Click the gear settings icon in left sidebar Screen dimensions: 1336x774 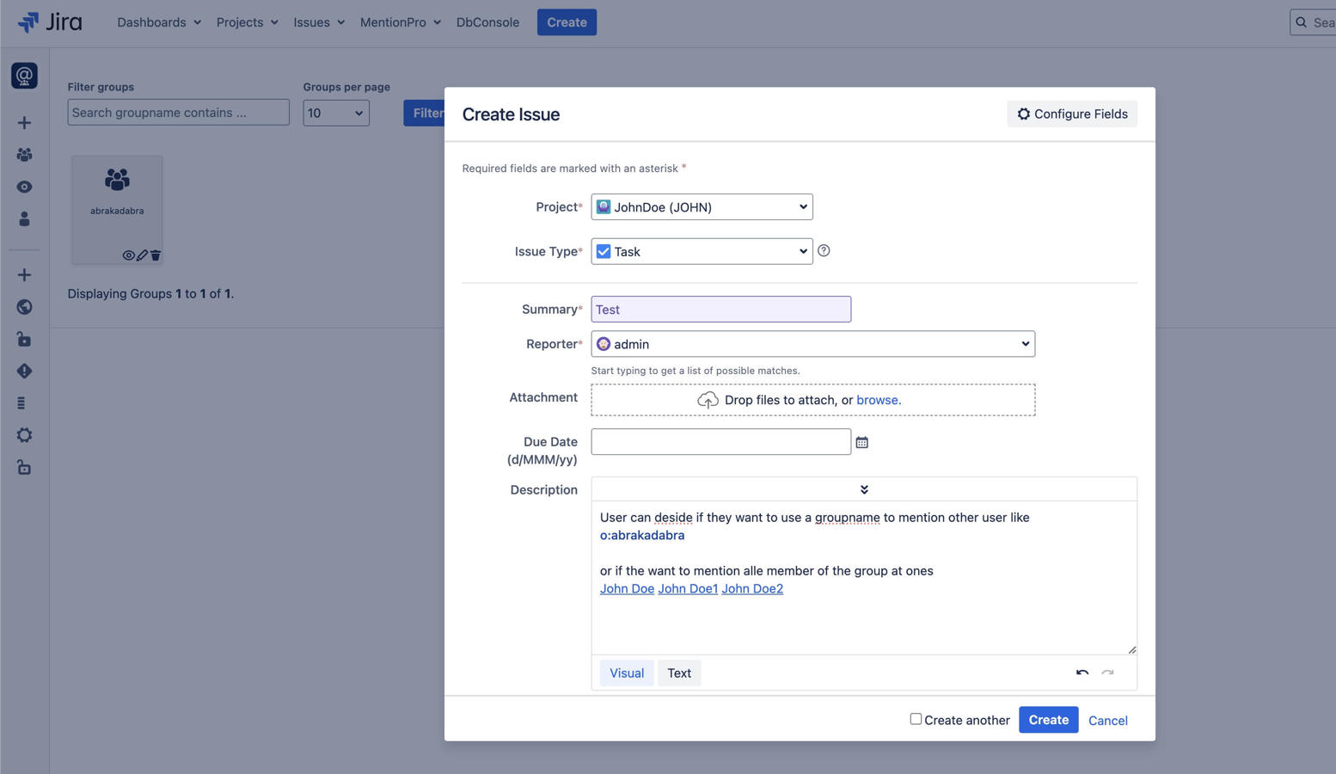click(24, 435)
